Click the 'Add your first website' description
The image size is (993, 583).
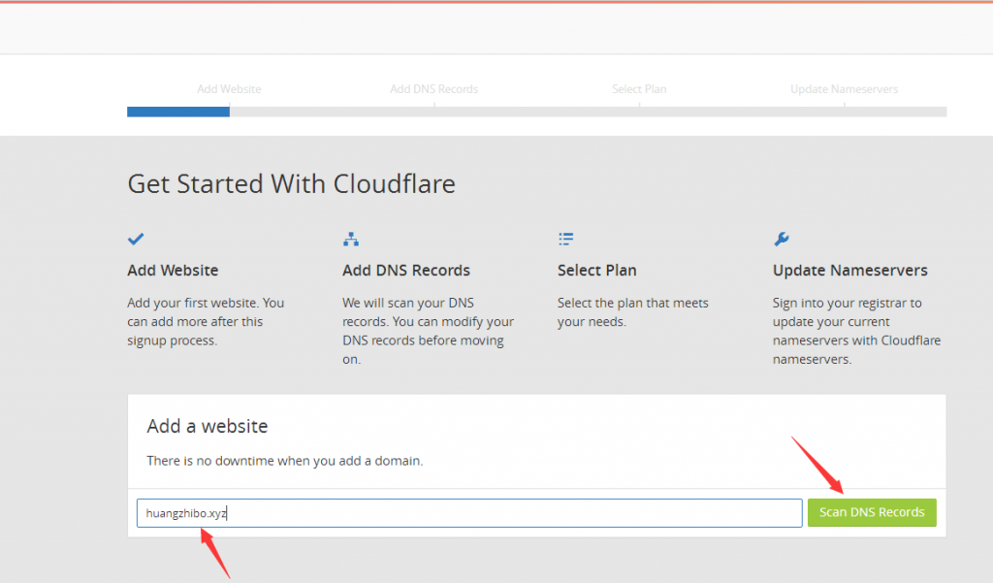[206, 321]
